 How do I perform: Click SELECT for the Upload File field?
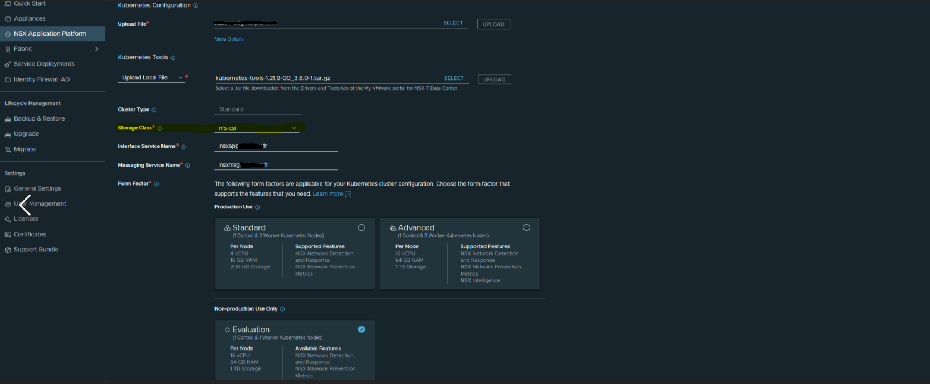coord(453,23)
